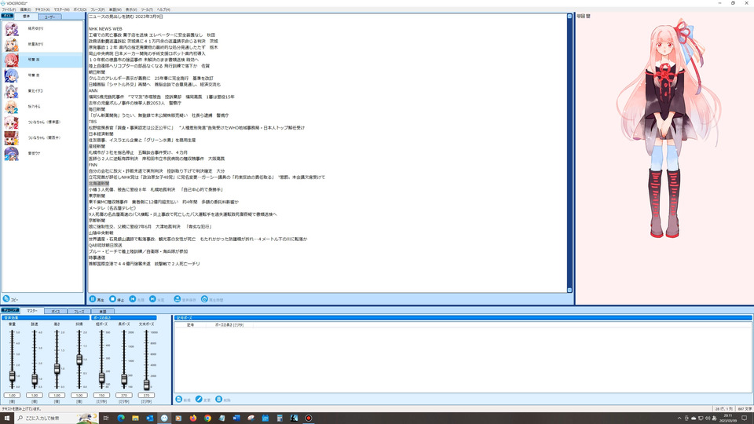
Task: Click the 新規 new pause-symbol icon
Action: [179, 400]
